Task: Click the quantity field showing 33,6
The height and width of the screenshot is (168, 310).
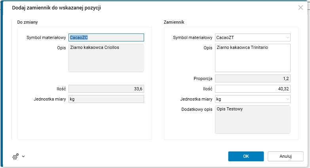Action: click(x=106, y=89)
